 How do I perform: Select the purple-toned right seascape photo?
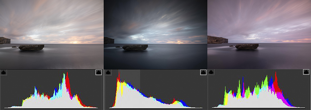tap(259, 34)
